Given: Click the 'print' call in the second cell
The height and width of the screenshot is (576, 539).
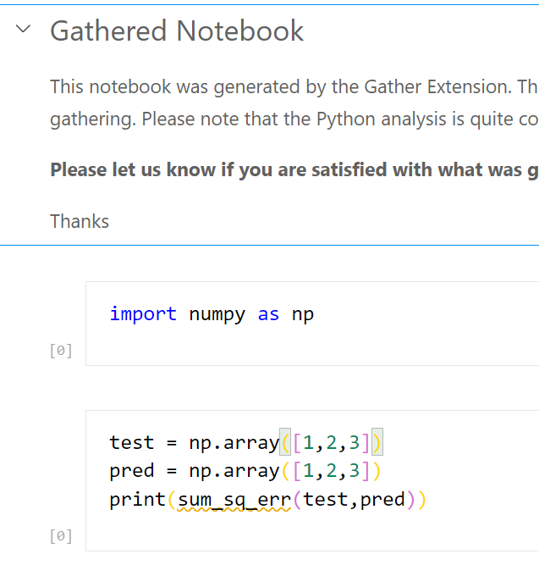Looking at the screenshot, I should tap(138, 500).
